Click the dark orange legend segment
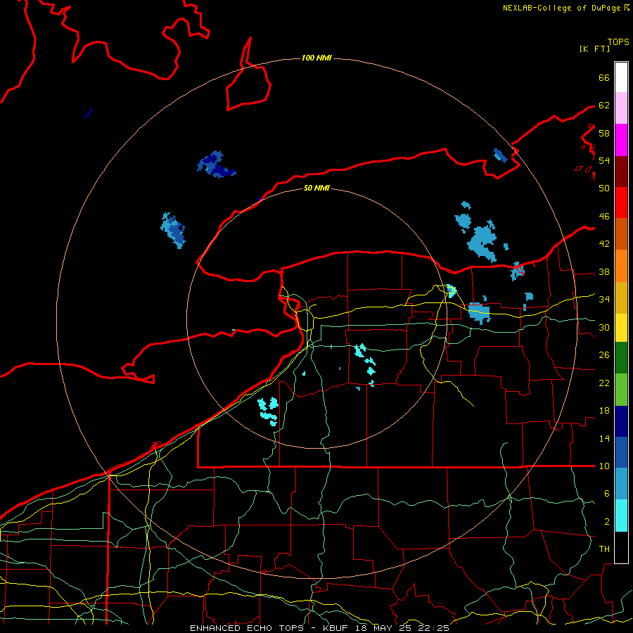The width and height of the screenshot is (633, 633). click(621, 234)
